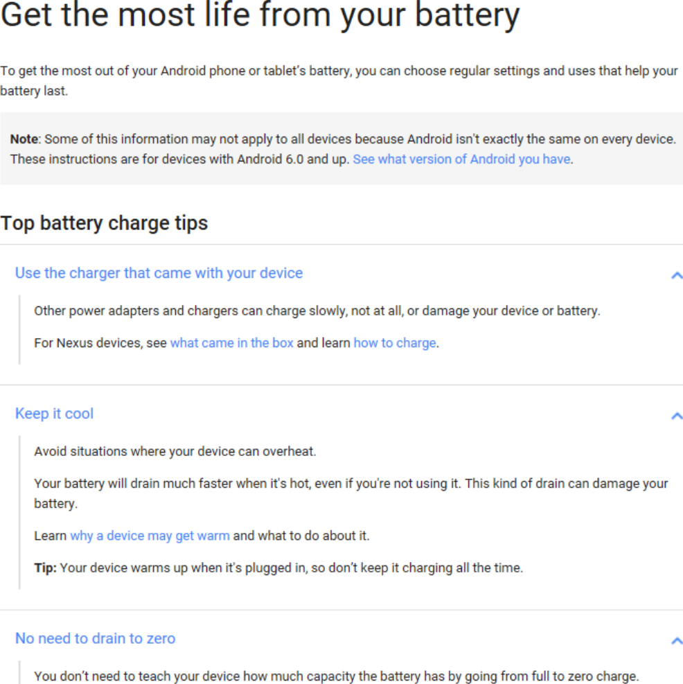Open 'why a device may get warm' link

150,536
